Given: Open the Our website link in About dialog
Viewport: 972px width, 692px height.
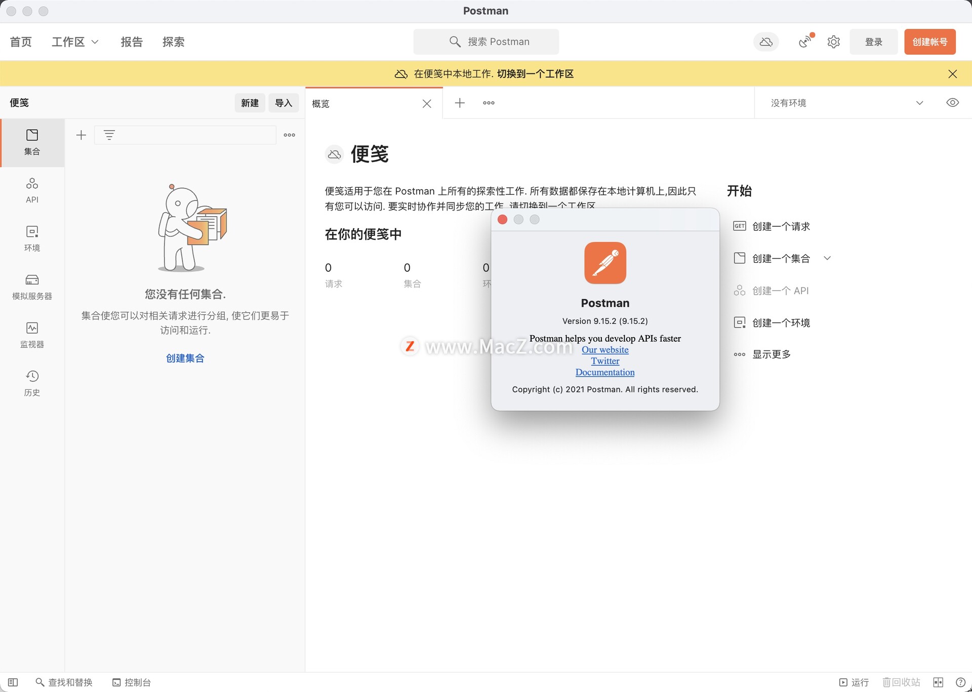Looking at the screenshot, I should click(x=605, y=350).
